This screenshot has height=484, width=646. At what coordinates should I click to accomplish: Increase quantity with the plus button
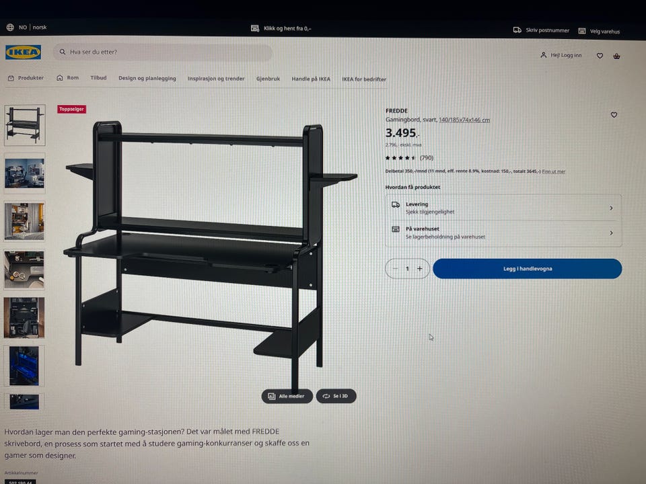(x=420, y=269)
